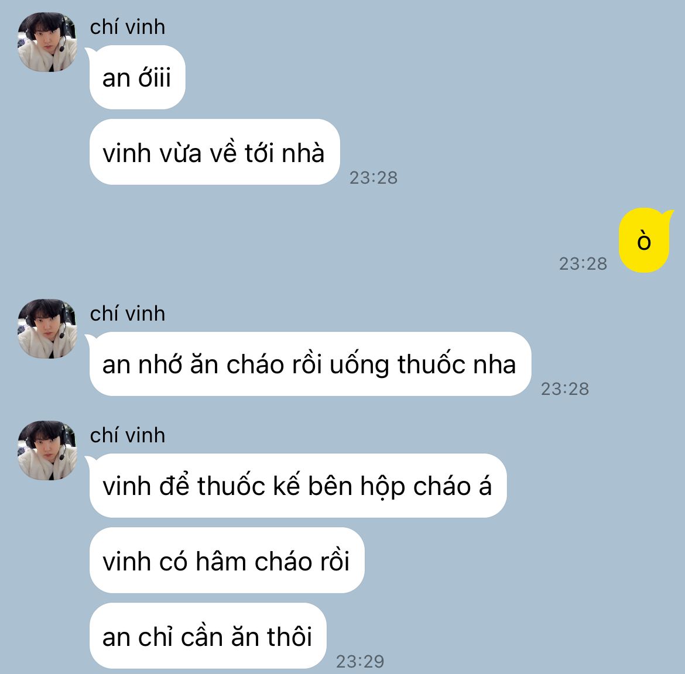
Task: Select chí vinh's avatar beside 'vinh để thuốc'
Action: [47, 451]
